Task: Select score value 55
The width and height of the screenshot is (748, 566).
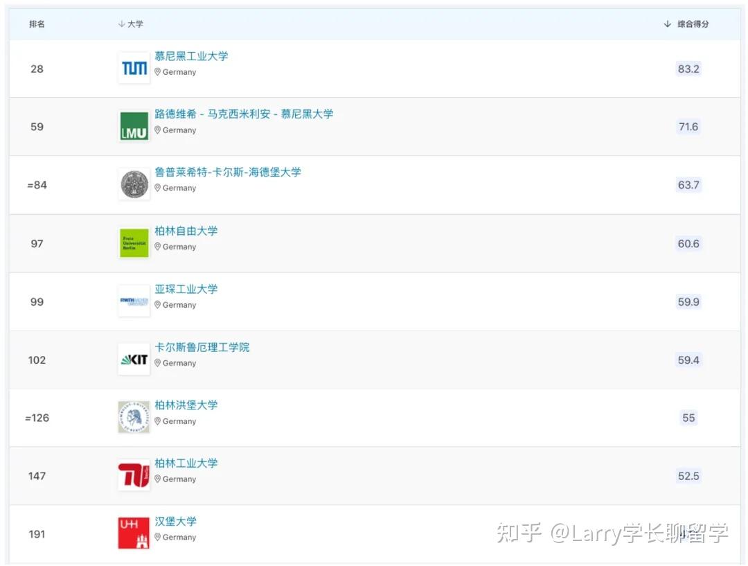Action: pyautogui.click(x=688, y=418)
